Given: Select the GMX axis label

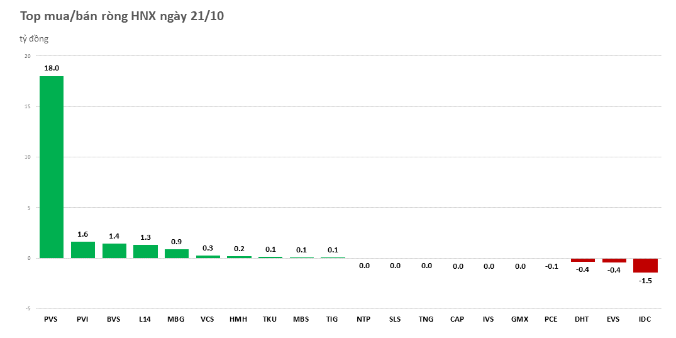Looking at the screenshot, I should [x=519, y=320].
